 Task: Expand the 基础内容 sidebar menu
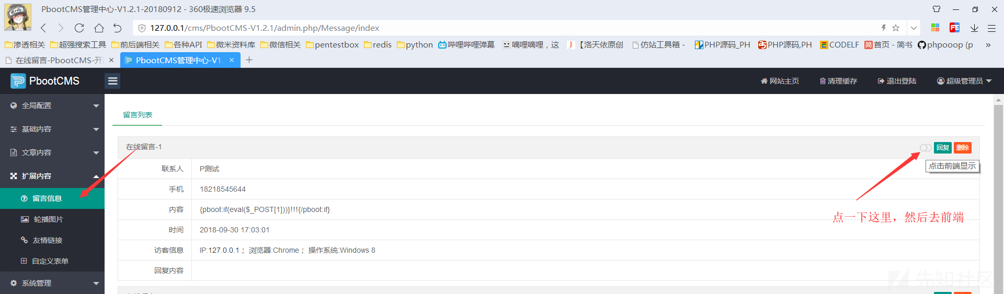tap(52, 129)
